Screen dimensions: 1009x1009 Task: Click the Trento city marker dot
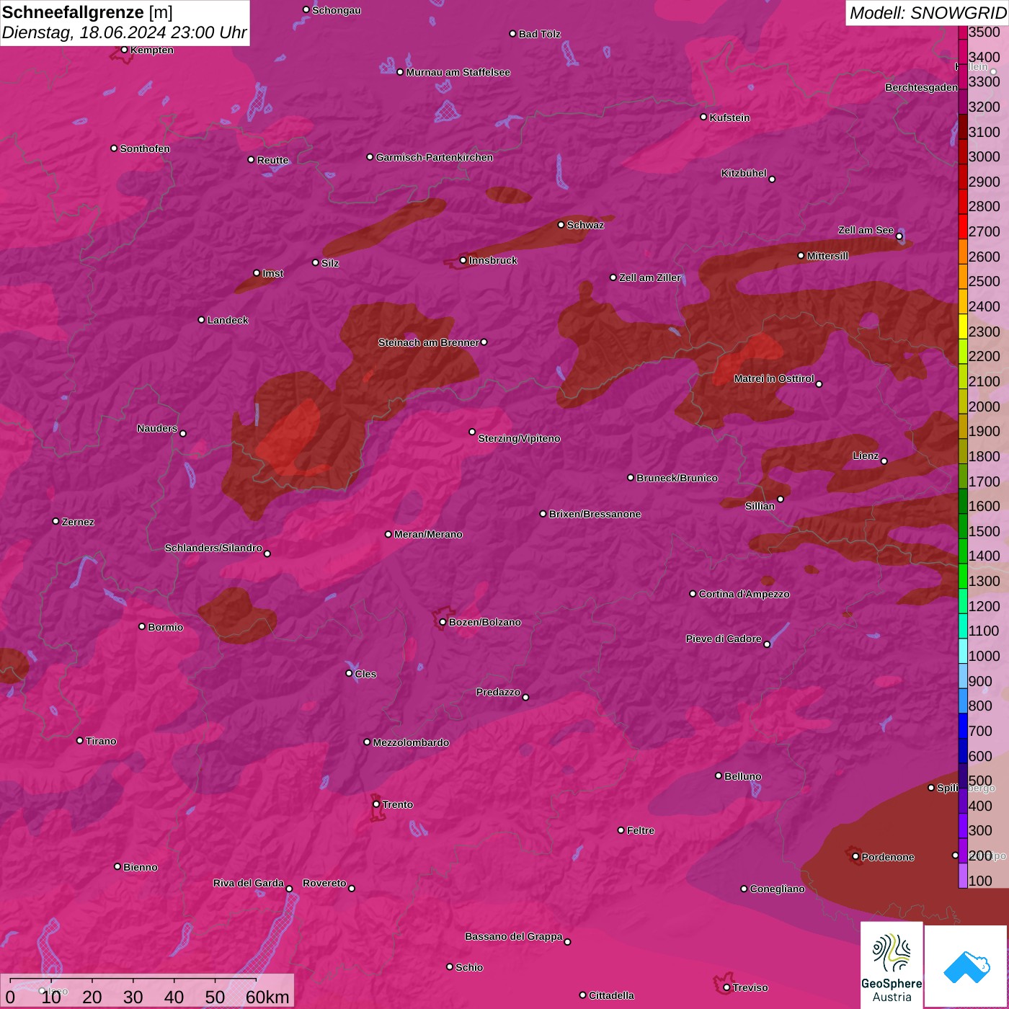pyautogui.click(x=376, y=804)
